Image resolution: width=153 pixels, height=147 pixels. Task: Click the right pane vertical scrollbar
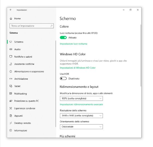point(141,56)
